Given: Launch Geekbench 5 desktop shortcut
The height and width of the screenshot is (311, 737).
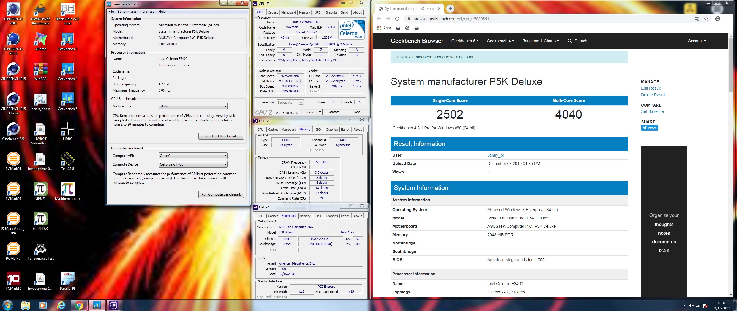Looking at the screenshot, I should point(67,101).
